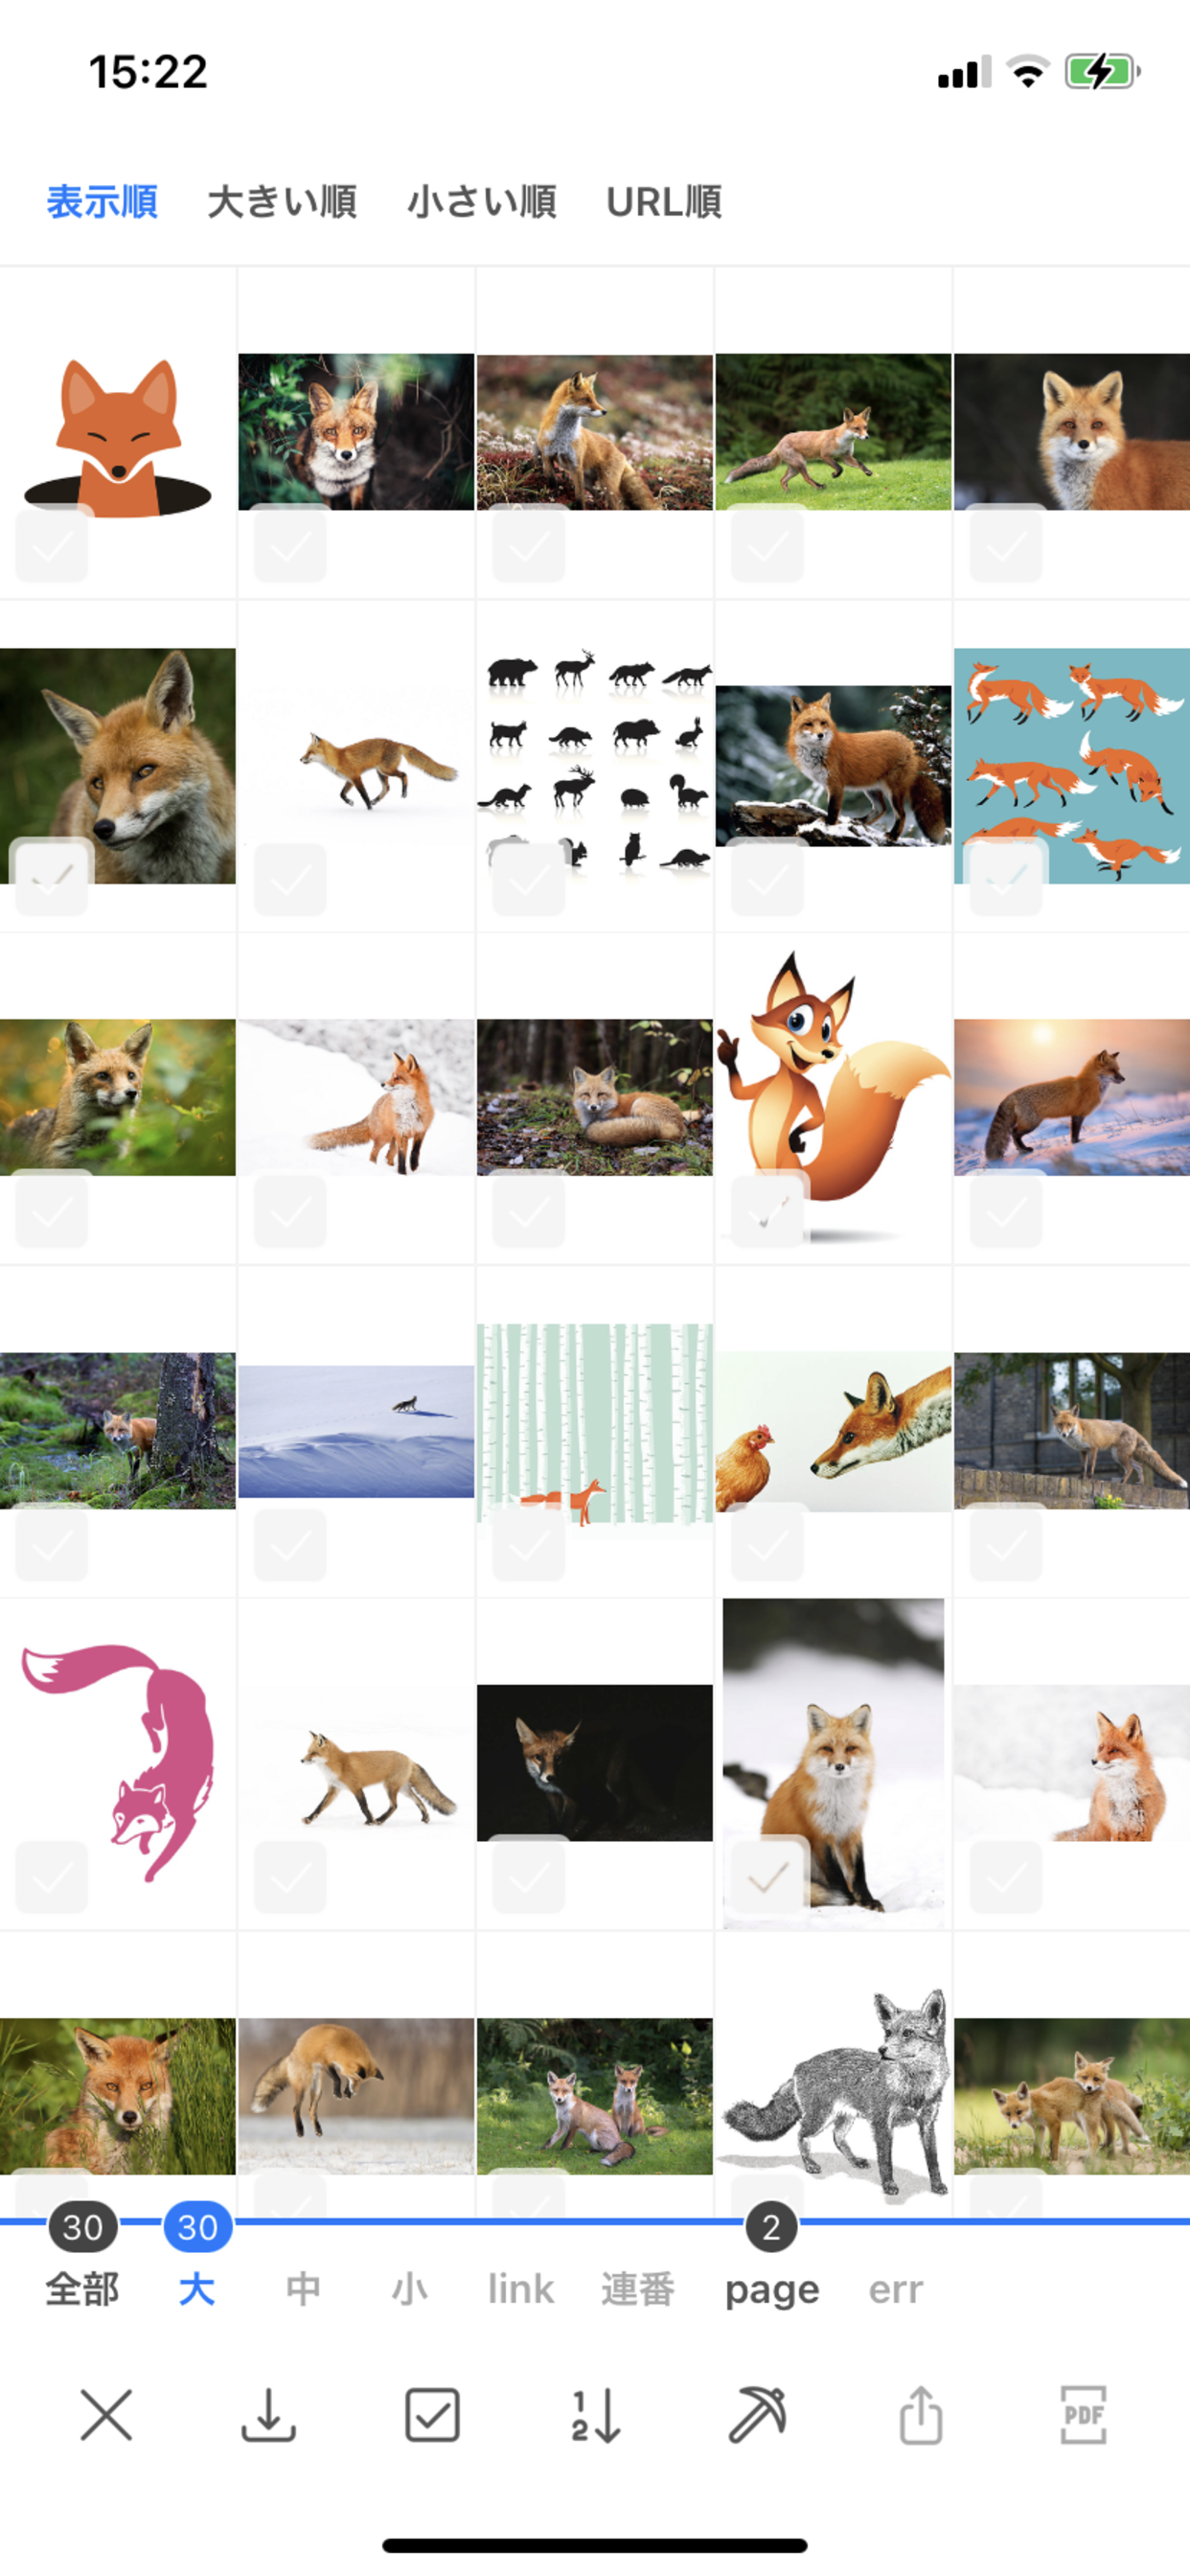Switch to the 全部 filter tab
The width and height of the screenshot is (1190, 2576).
[x=82, y=2289]
